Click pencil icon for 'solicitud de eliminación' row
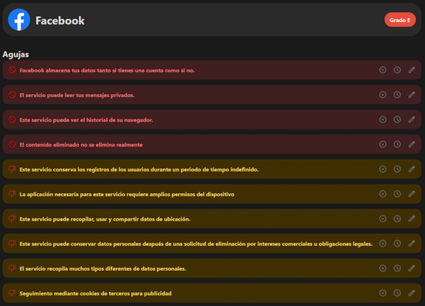 click(x=411, y=244)
